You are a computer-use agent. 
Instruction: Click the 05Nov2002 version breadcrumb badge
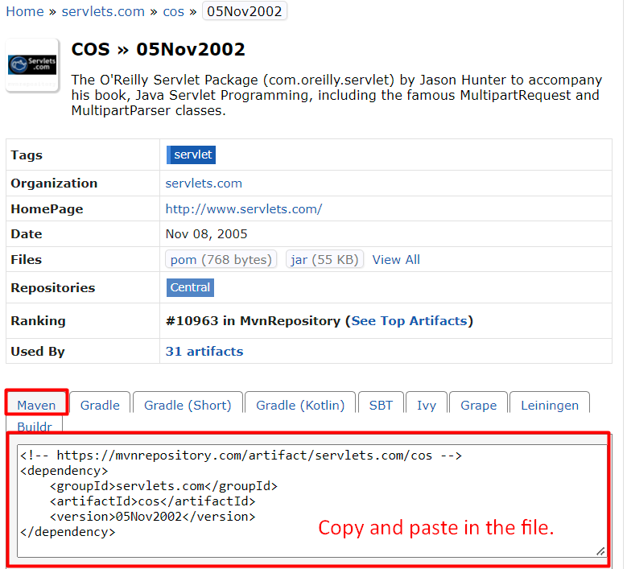(245, 11)
